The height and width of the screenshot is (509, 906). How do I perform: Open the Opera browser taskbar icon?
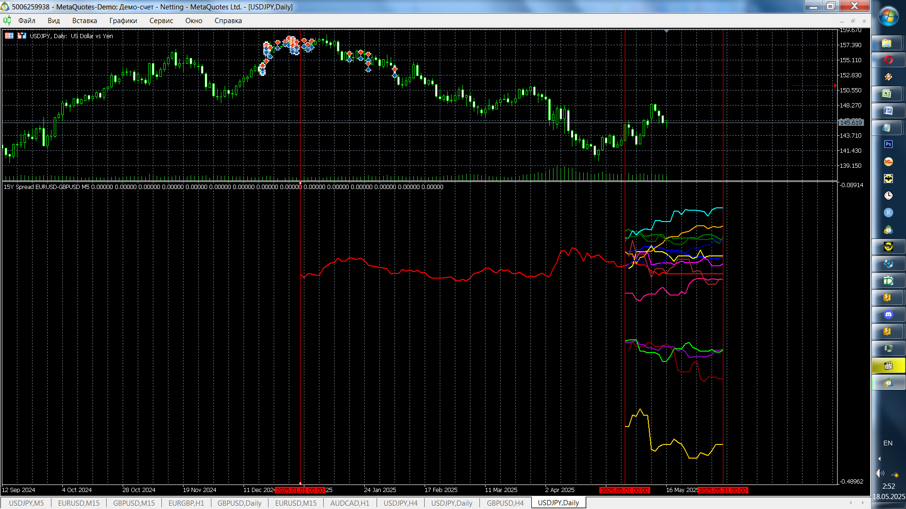tap(888, 60)
